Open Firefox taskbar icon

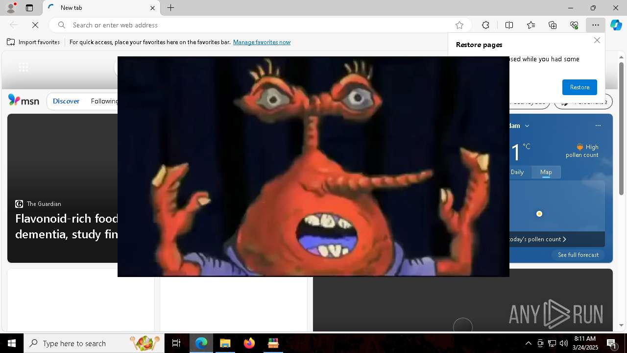249,343
